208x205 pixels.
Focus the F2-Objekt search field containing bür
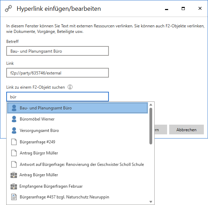click(x=58, y=97)
